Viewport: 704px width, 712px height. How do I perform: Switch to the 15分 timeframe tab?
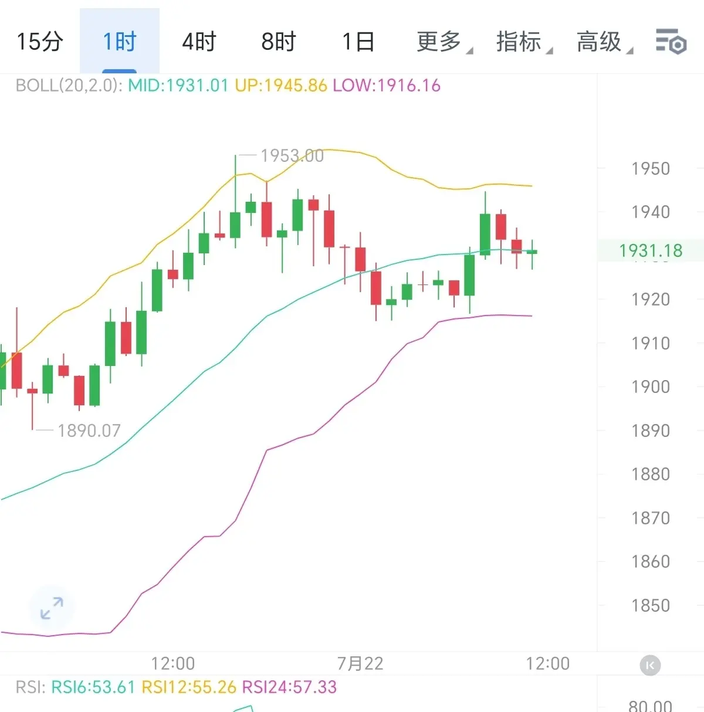[x=40, y=42]
